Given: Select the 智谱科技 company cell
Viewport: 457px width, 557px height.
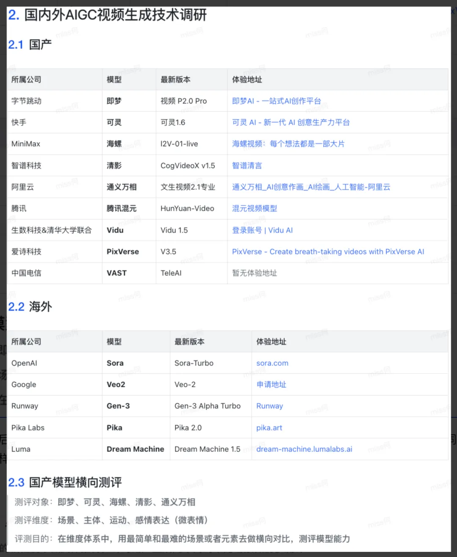Looking at the screenshot, I should click(x=55, y=165).
